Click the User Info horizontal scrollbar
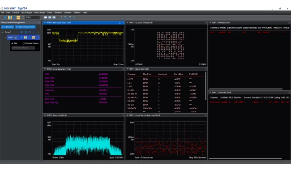Image resolution: width=291 pixels, height=170 pixels. tap(245, 159)
